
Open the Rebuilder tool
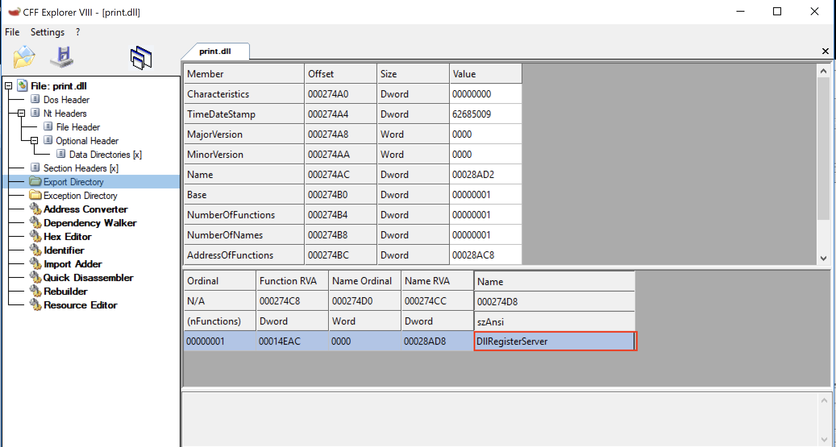click(65, 291)
